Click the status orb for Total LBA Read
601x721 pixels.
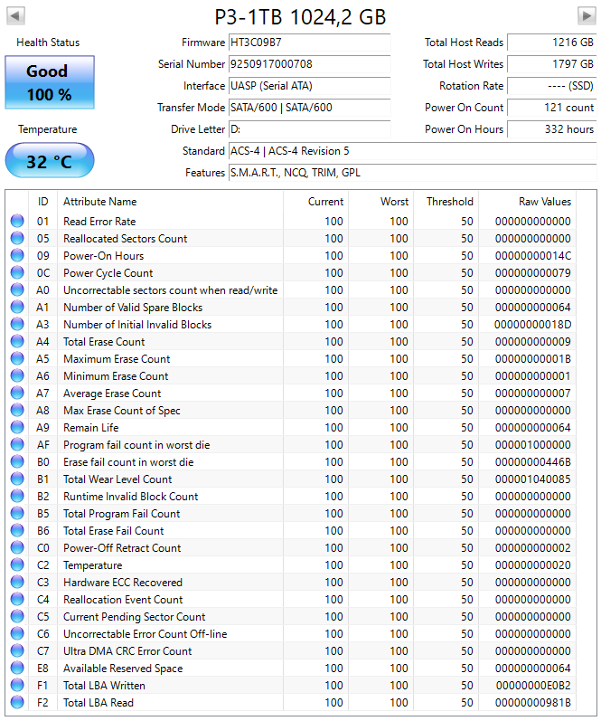pos(17,703)
